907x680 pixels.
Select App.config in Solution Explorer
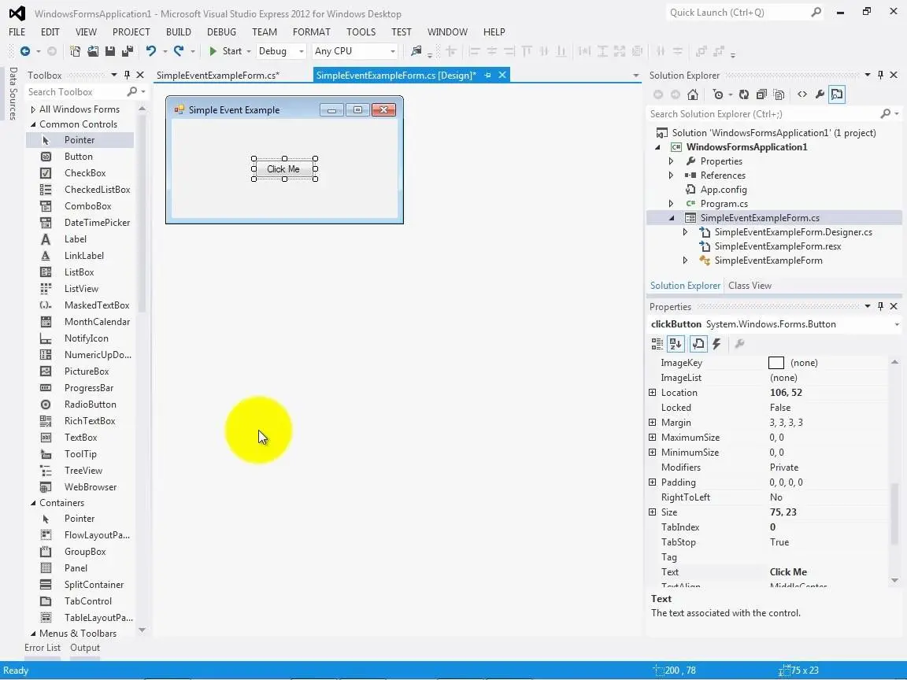[x=723, y=190]
